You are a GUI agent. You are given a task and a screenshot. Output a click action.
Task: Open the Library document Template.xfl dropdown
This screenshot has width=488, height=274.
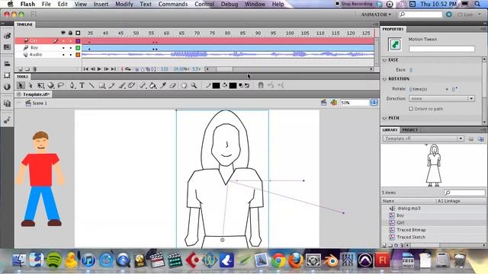pyautogui.click(x=423, y=139)
